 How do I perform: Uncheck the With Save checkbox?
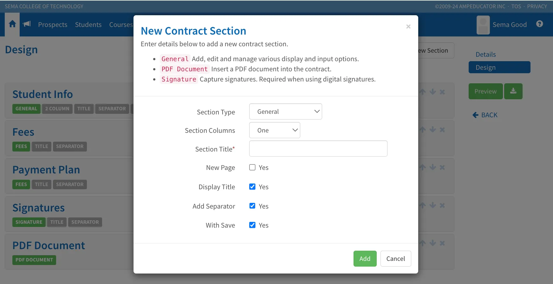click(252, 225)
